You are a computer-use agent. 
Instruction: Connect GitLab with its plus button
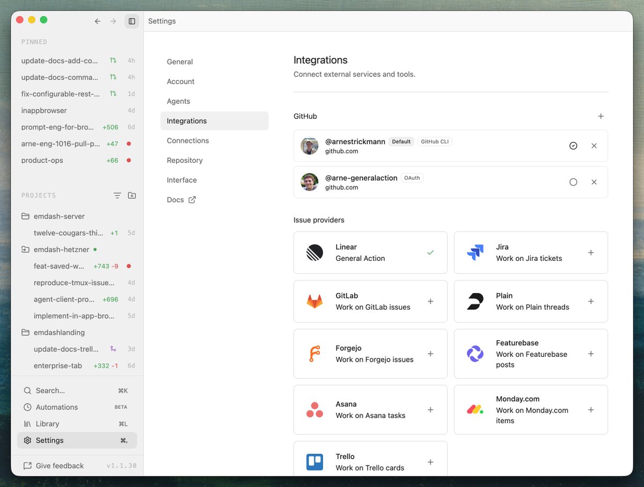click(430, 301)
